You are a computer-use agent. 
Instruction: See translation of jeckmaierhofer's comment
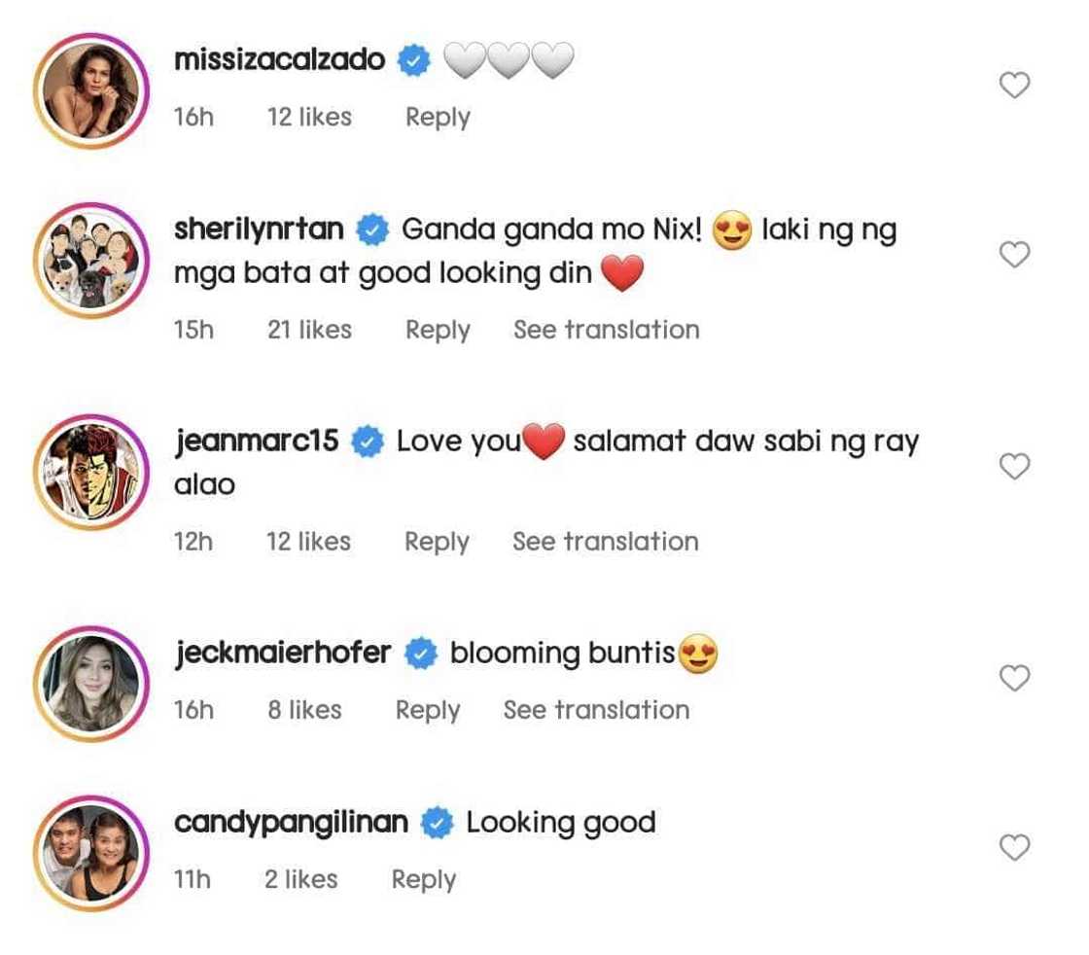click(596, 710)
